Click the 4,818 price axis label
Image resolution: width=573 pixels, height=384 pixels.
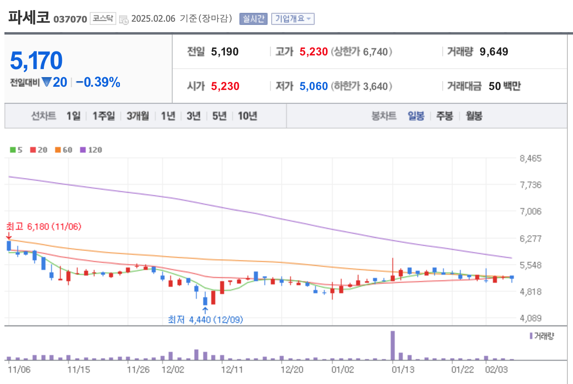[530, 292]
